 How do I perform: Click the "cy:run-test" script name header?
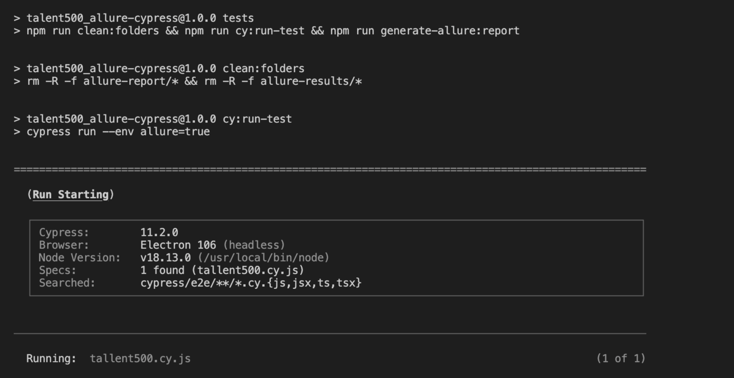click(x=257, y=119)
